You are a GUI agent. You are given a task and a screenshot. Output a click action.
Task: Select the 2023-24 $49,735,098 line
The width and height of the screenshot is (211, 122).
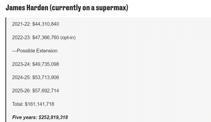[x=36, y=64]
